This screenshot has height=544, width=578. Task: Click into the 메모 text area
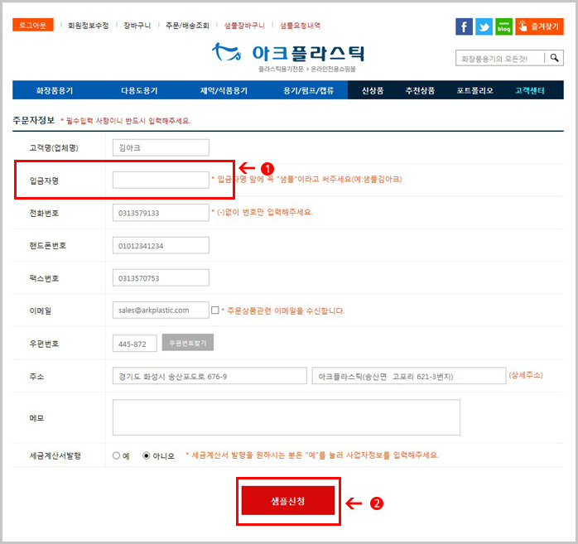[x=286, y=417]
